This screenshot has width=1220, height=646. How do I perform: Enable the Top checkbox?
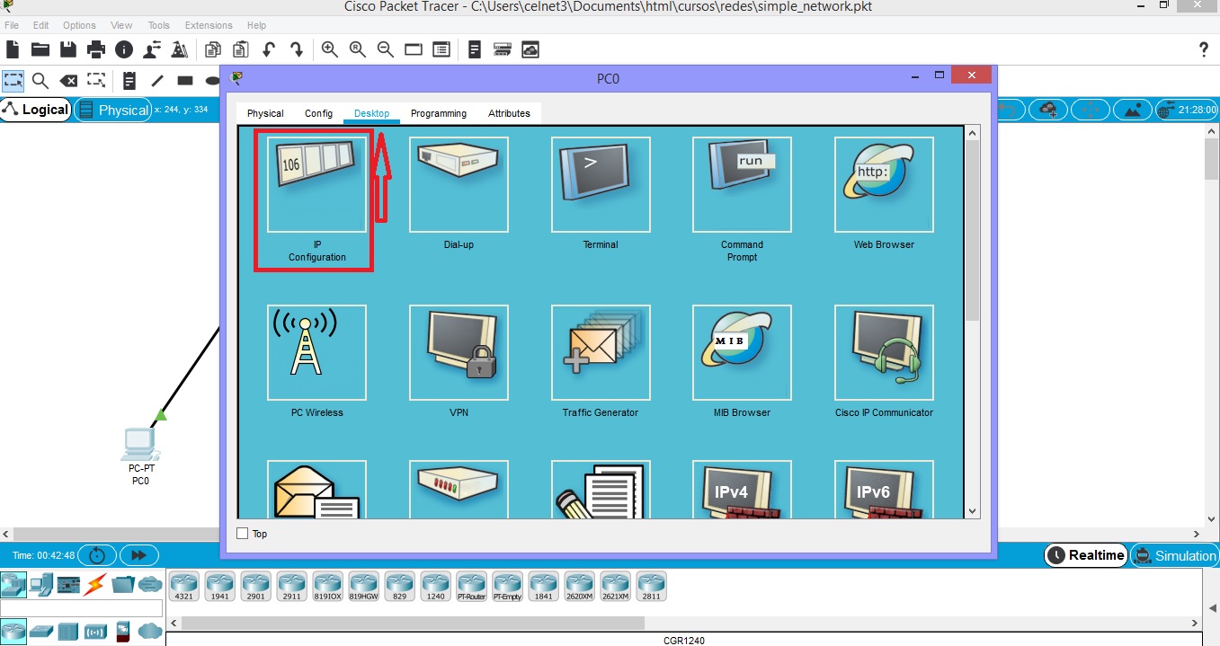pos(242,534)
